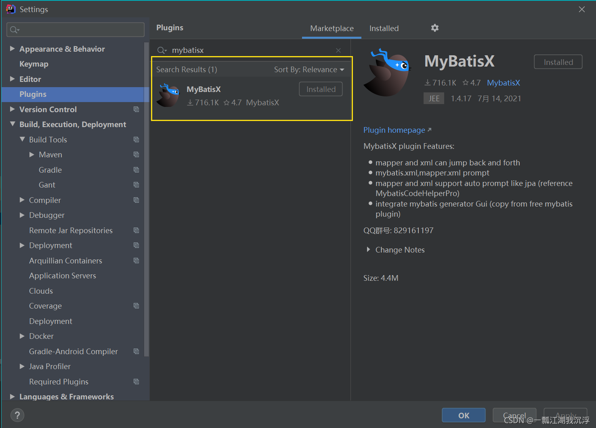
Task: Click project-level icon beside Deployment with arrow
Action: tap(136, 245)
